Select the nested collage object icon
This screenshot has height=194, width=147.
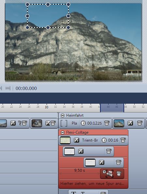(x=110, y=174)
